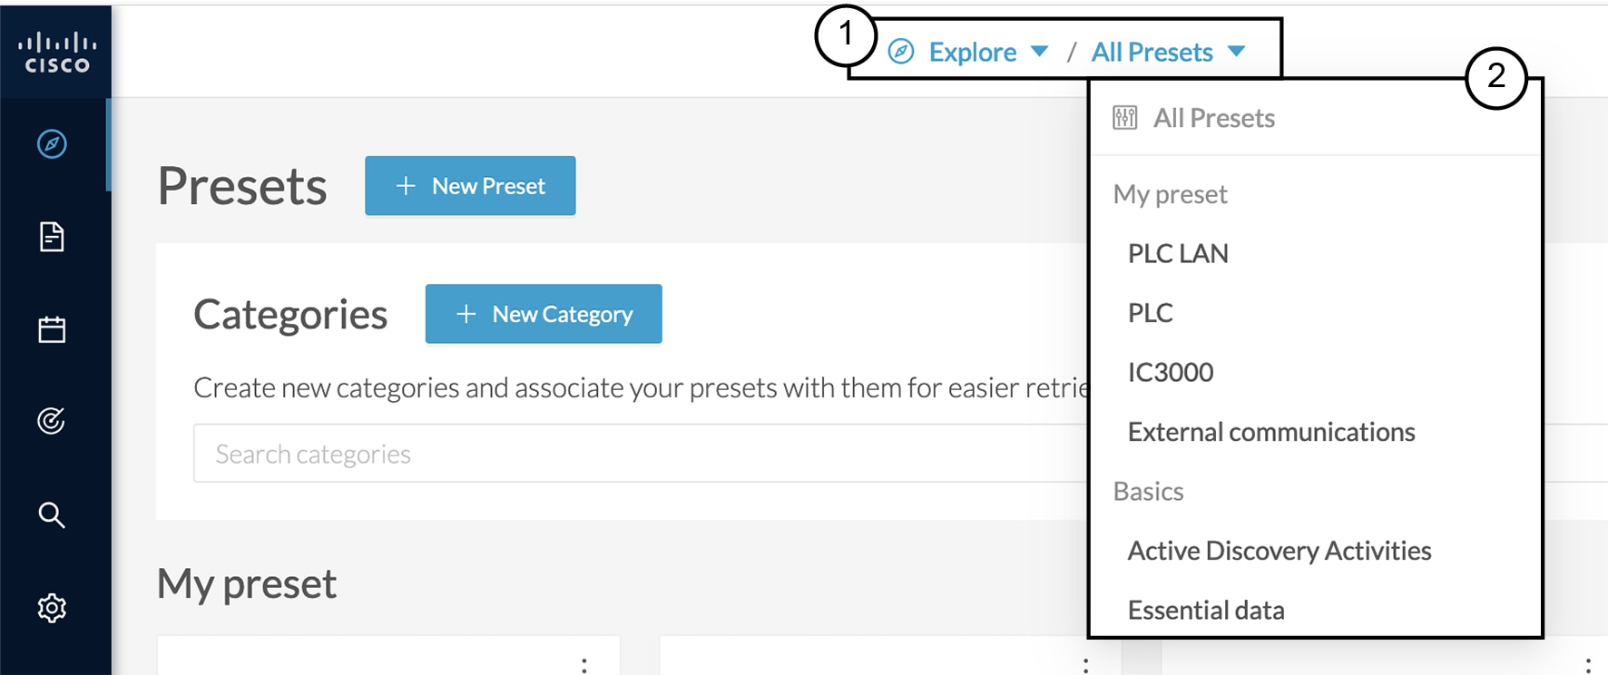Click the New Preset button

pos(470,186)
